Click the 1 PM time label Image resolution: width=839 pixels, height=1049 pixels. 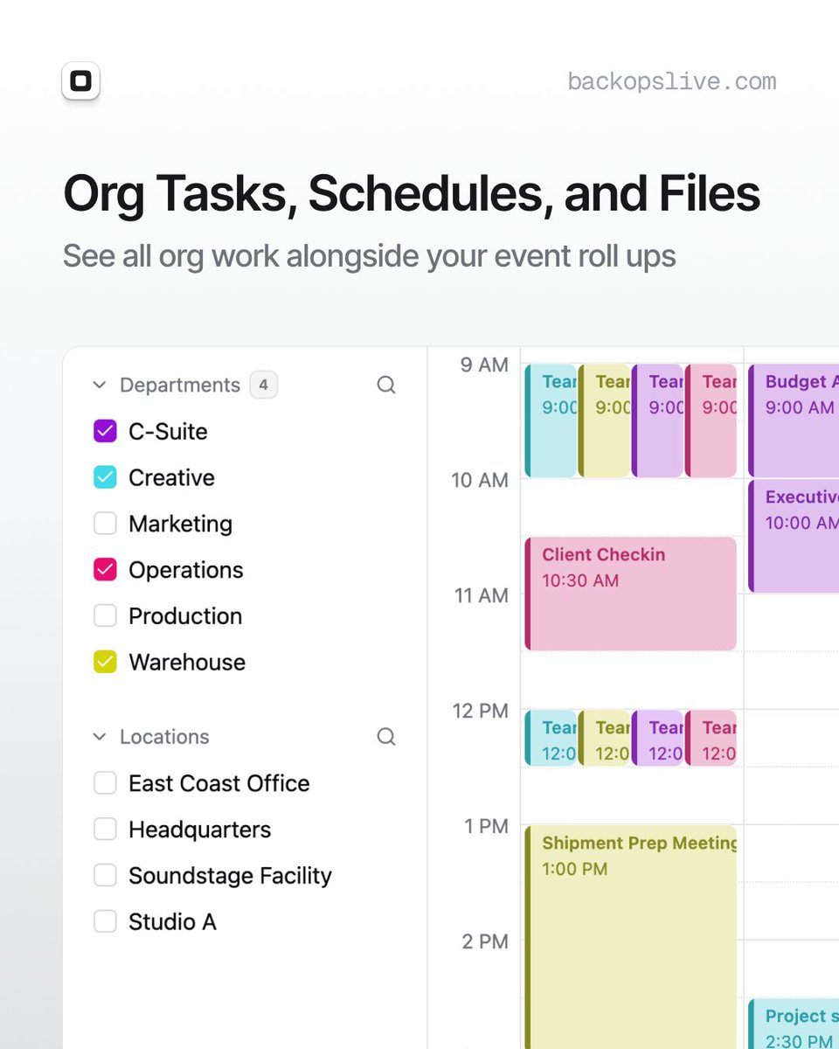pyautogui.click(x=484, y=826)
